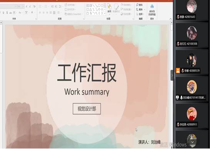Select the triangle shape in shapes gallery
This screenshot has height=149, width=210.
pyautogui.click(x=91, y=9)
